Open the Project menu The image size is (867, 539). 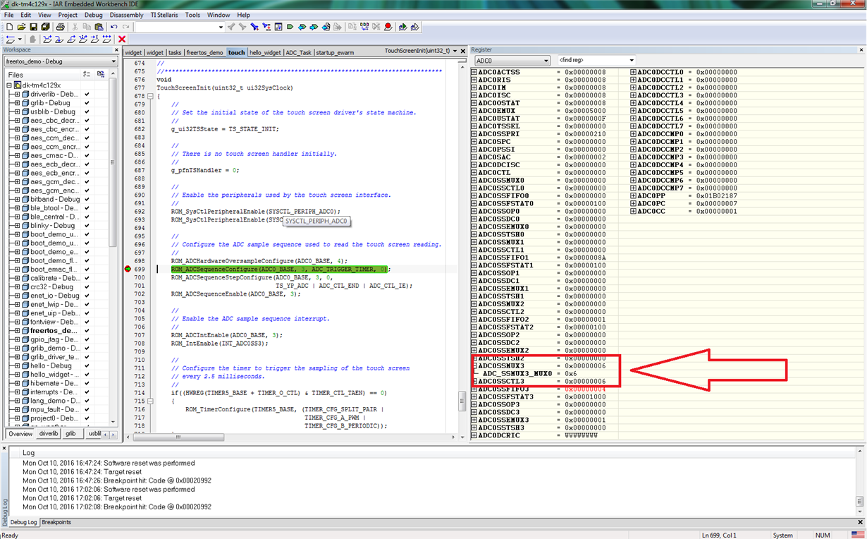pos(68,15)
